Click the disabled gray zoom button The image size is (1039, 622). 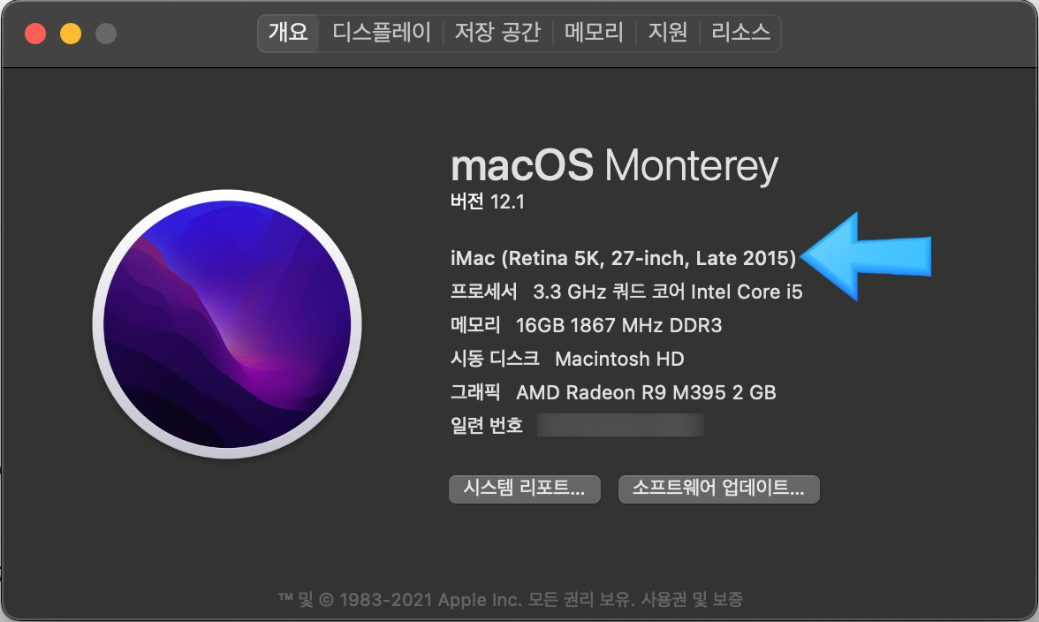click(106, 34)
